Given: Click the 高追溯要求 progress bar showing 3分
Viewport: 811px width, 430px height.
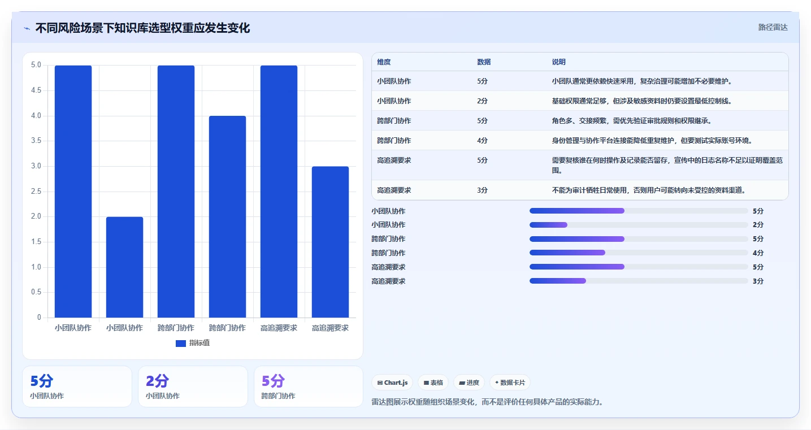Looking at the screenshot, I should coord(639,281).
